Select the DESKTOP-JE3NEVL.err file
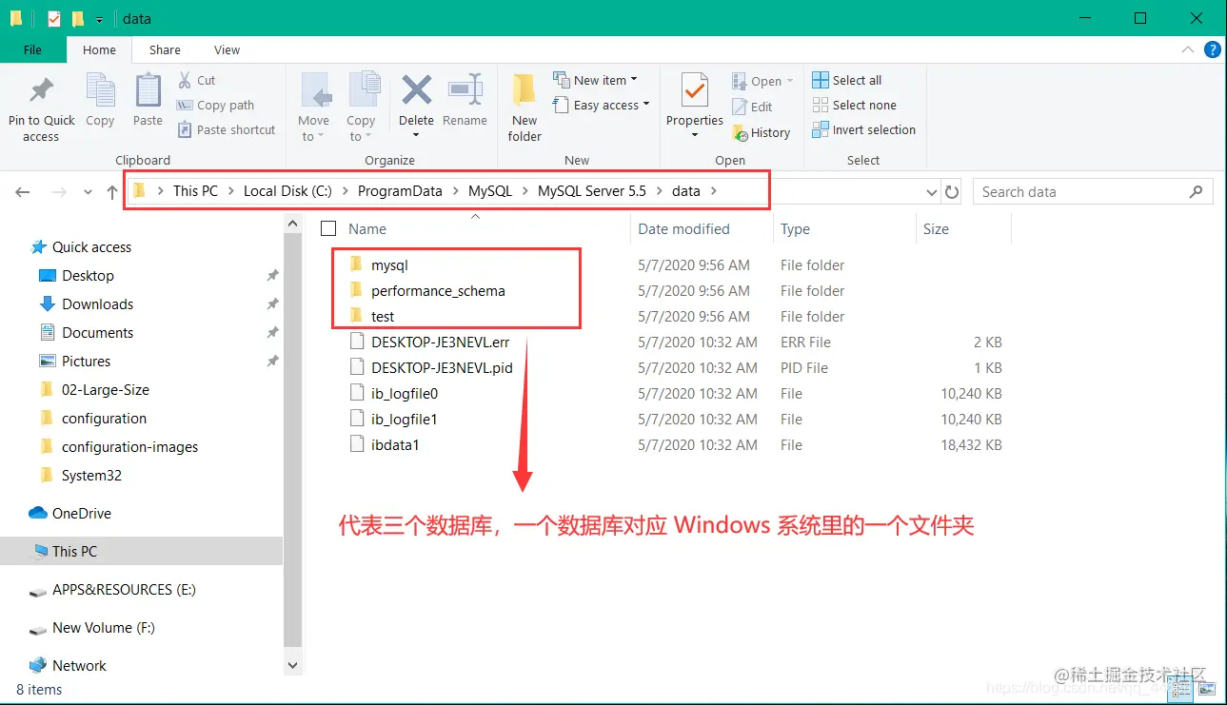Viewport: 1227px width, 705px height. coord(441,343)
